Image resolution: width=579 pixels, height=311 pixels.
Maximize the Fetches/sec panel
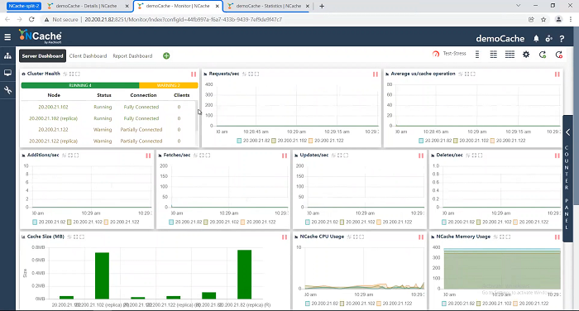click(x=208, y=155)
